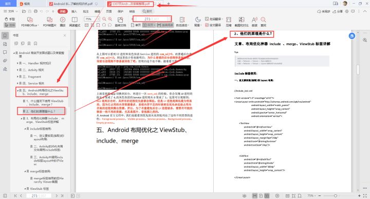The width and height of the screenshot is (370, 199).
Task: Activate the Select tool
Action: tap(10, 25)
